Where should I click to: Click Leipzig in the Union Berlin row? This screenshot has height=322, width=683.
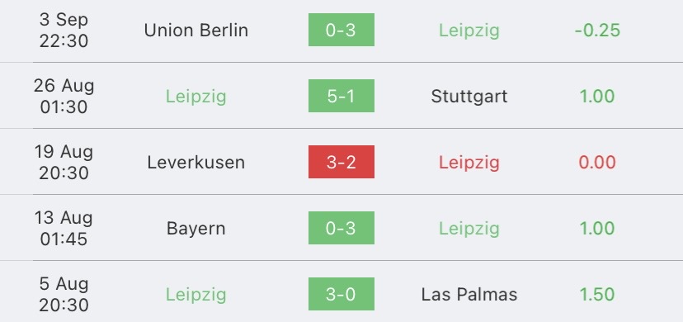tap(469, 31)
